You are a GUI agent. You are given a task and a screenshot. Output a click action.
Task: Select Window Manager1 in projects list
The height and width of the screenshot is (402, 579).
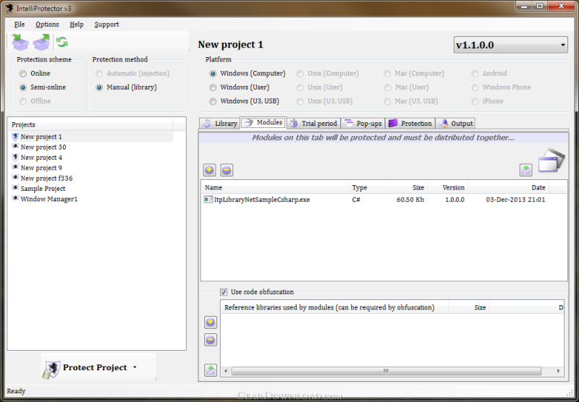click(x=91, y=199)
